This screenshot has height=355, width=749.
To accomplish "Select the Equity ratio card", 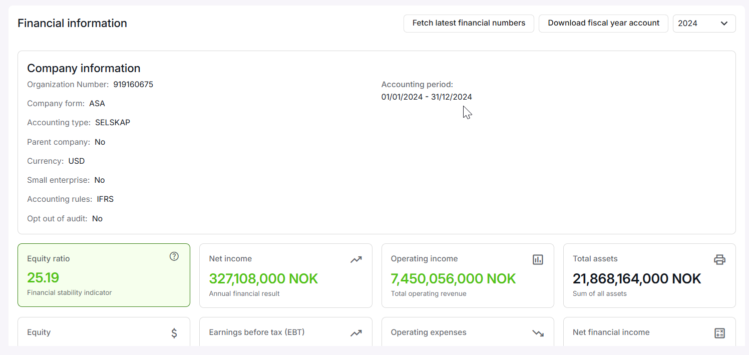I will click(104, 275).
